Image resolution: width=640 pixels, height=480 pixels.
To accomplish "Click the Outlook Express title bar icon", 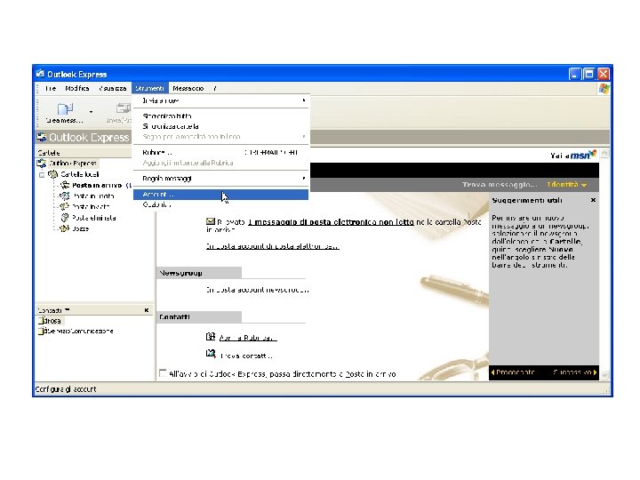I will (x=40, y=74).
